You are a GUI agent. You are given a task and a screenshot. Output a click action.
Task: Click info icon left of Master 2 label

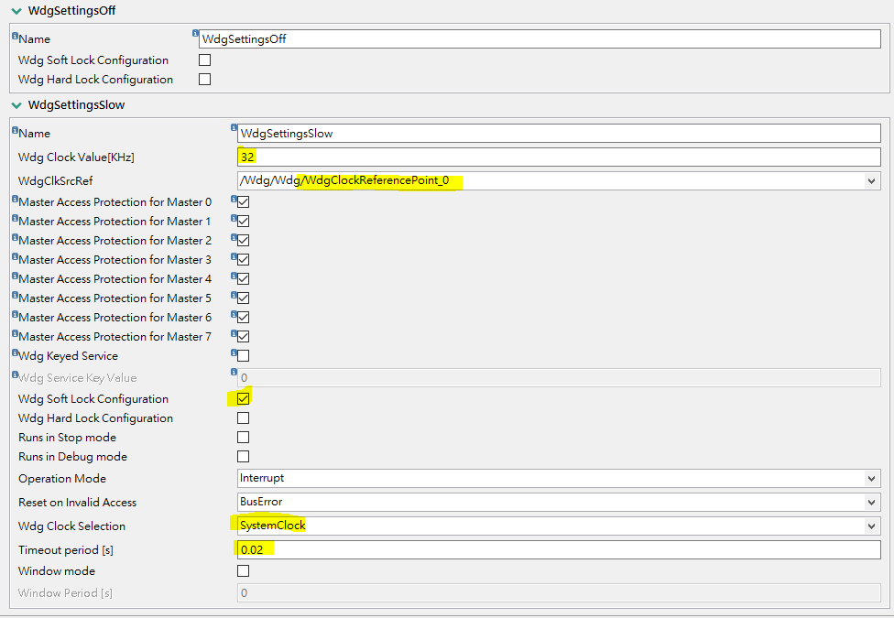click(x=15, y=237)
